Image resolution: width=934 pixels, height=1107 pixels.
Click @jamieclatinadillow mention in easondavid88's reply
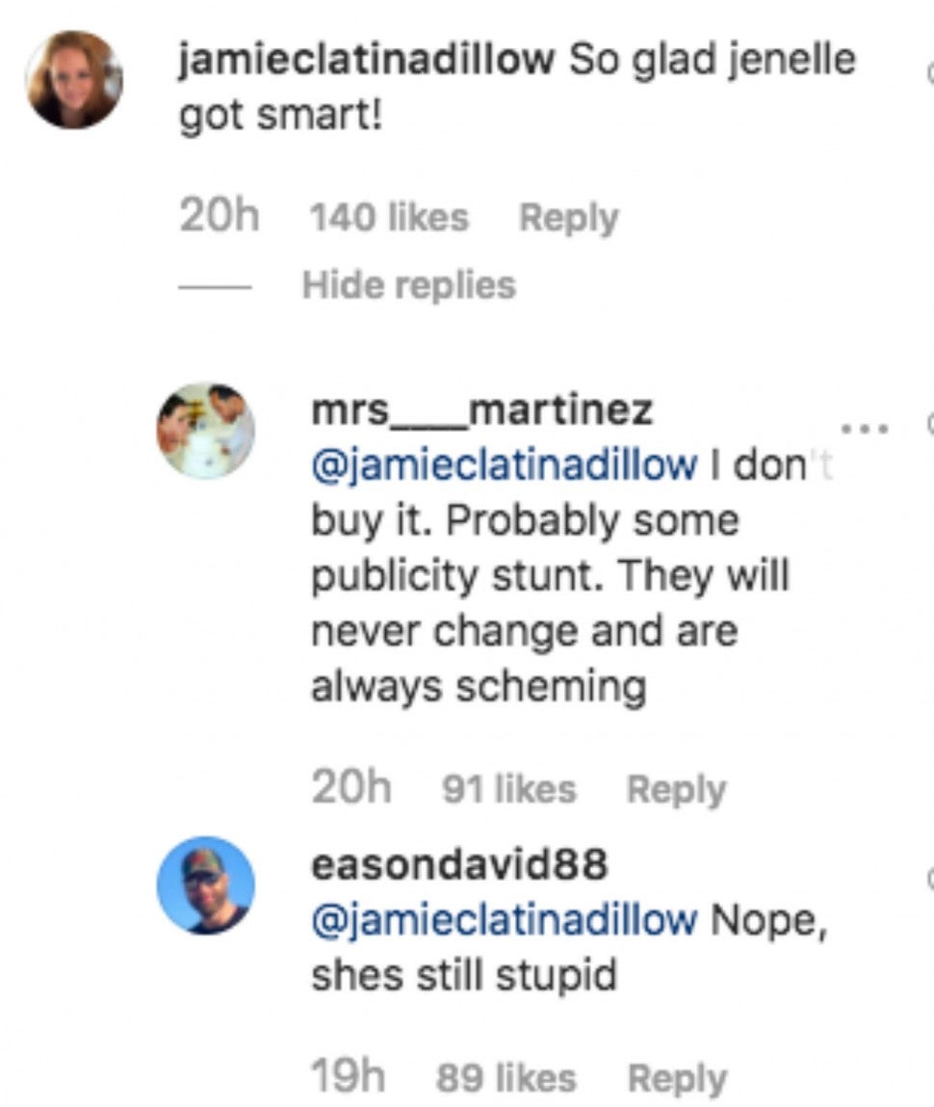(504, 920)
